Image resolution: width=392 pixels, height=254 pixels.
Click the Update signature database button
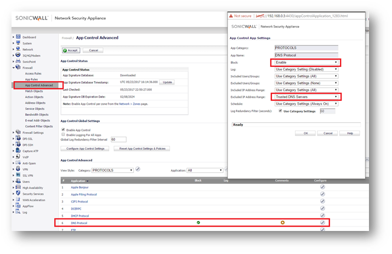(x=167, y=82)
